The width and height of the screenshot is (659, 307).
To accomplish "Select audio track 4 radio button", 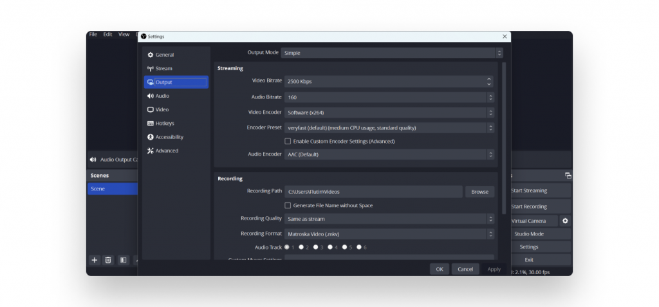I will coord(330,247).
